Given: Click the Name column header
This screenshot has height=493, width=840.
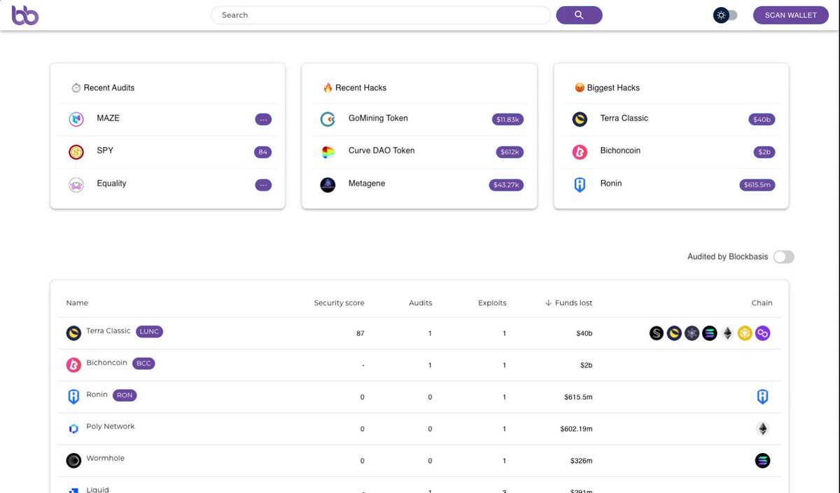Looking at the screenshot, I should click(x=77, y=303).
